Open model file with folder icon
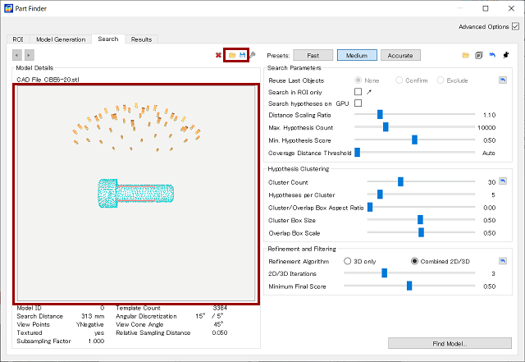Image resolution: width=525 pixels, height=362 pixels. (232, 55)
